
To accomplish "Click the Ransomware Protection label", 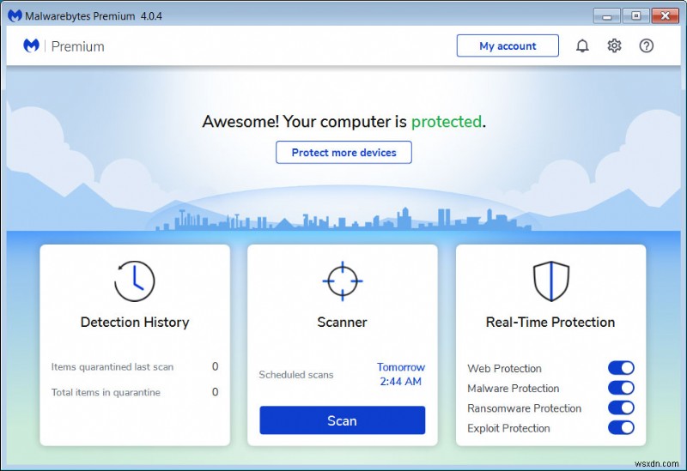I will click(x=524, y=408).
